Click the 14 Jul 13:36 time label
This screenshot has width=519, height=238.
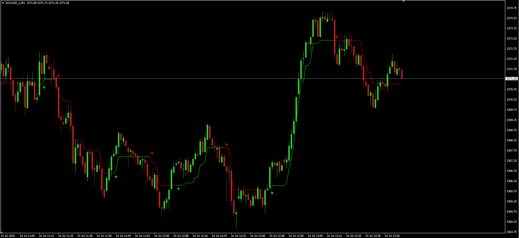tap(392, 236)
